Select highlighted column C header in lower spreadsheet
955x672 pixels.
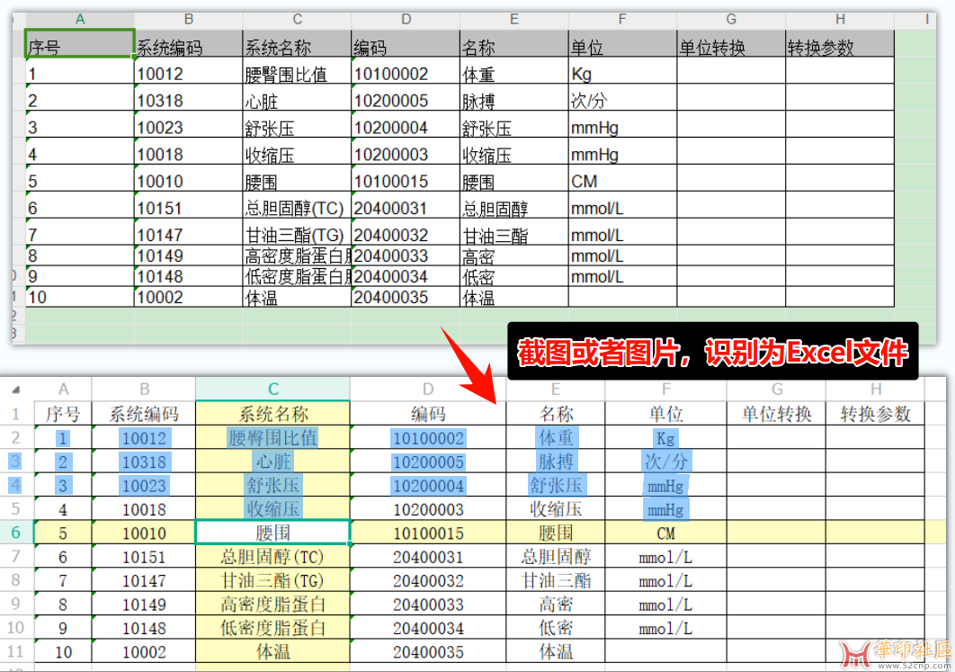[x=272, y=390]
